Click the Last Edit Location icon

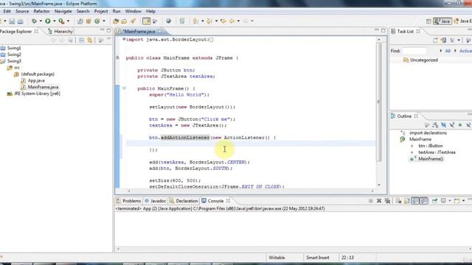(x=223, y=21)
